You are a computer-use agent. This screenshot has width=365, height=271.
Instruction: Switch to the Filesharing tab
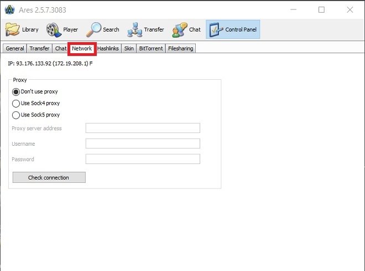[181, 49]
